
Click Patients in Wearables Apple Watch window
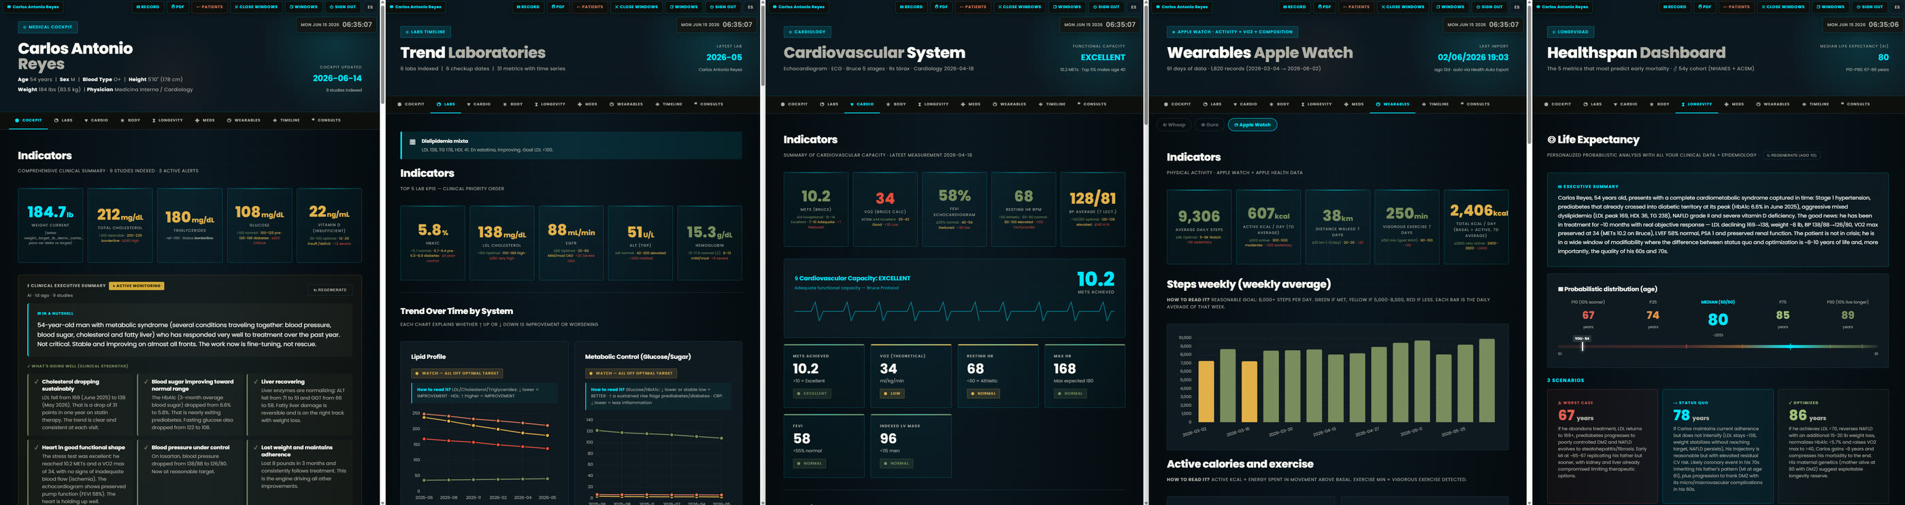click(x=1356, y=7)
